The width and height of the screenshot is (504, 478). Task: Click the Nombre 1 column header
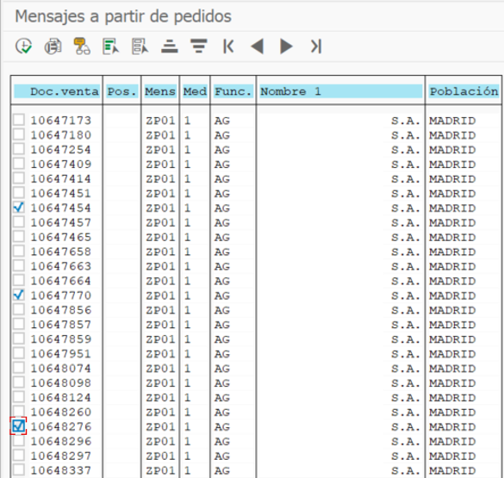[x=340, y=91]
